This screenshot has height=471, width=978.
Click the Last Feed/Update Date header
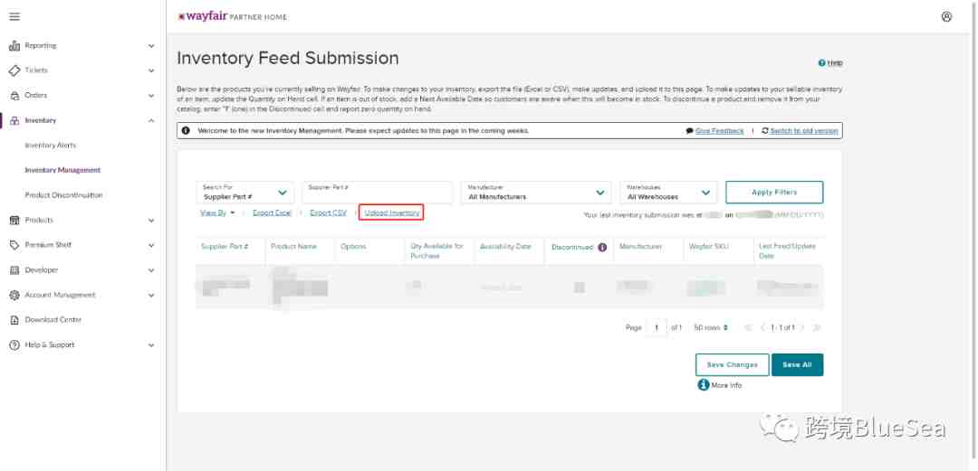787,251
